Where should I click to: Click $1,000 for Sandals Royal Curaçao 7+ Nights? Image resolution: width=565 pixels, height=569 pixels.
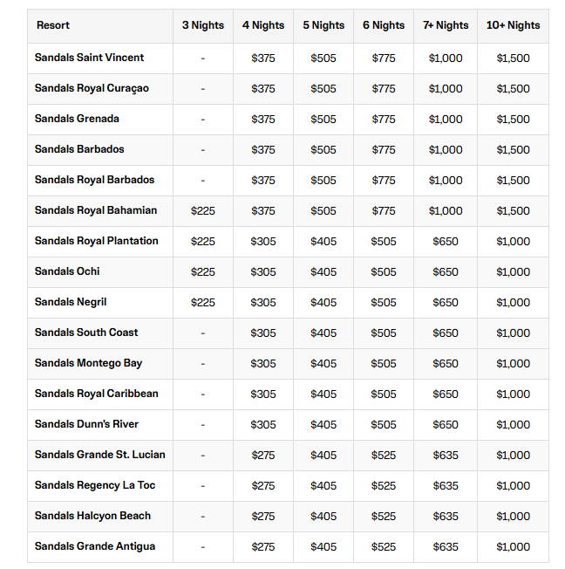click(x=446, y=88)
